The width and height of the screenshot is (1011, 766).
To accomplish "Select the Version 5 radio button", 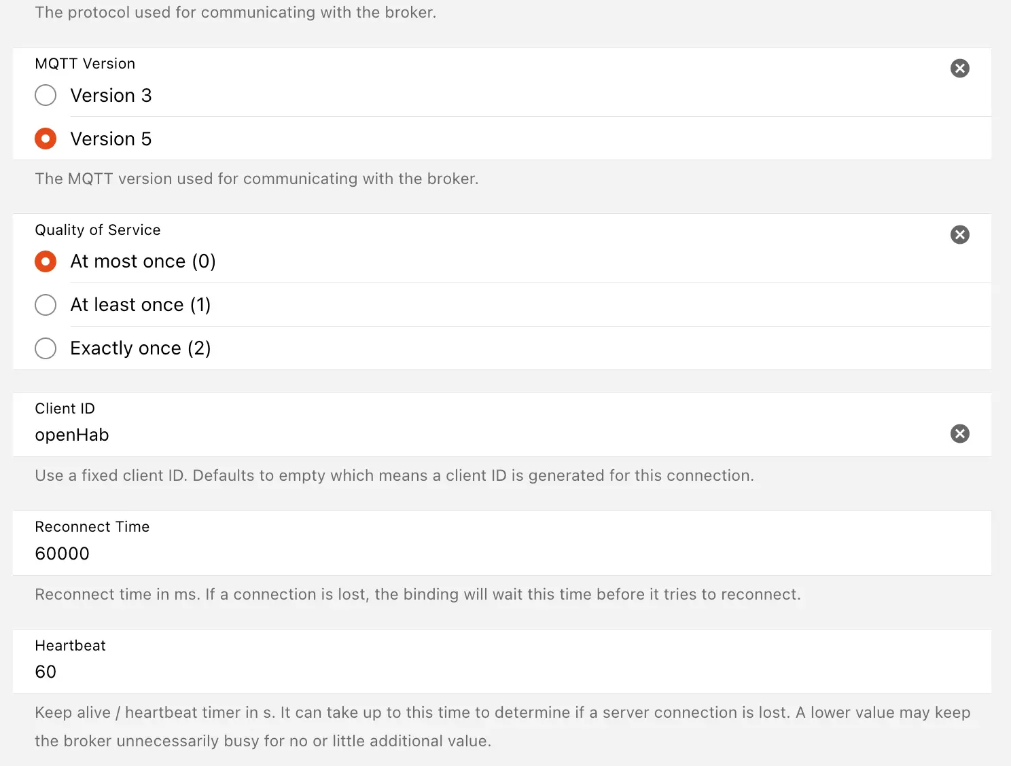I will click(46, 139).
